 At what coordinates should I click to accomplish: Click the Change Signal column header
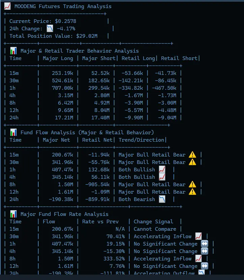point(154,221)
